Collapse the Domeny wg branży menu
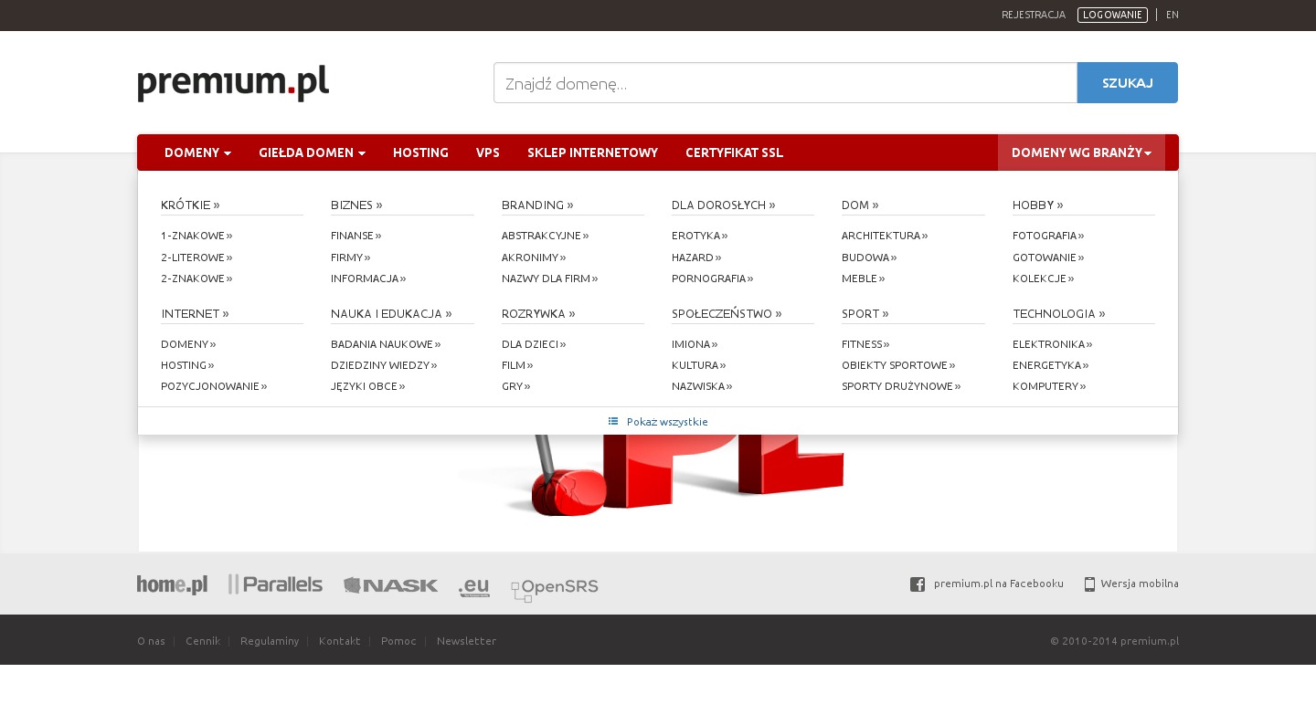1316x715 pixels. tap(1081, 152)
